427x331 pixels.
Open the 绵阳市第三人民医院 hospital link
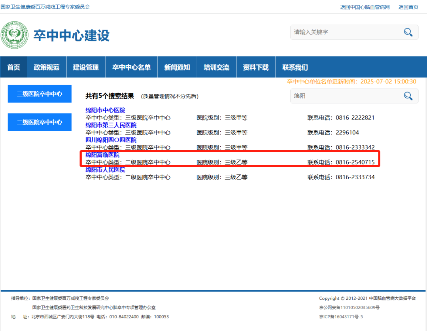coord(111,125)
